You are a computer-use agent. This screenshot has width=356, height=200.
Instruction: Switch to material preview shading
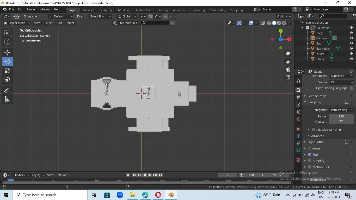pos(279,23)
